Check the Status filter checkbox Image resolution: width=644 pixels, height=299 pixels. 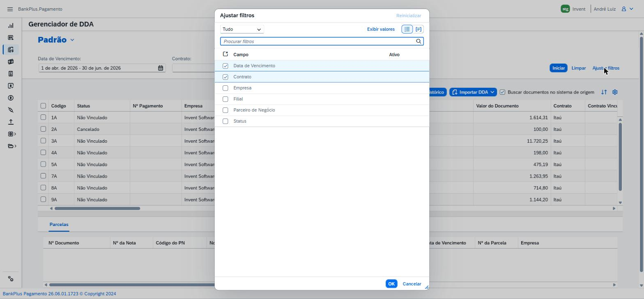click(x=225, y=121)
